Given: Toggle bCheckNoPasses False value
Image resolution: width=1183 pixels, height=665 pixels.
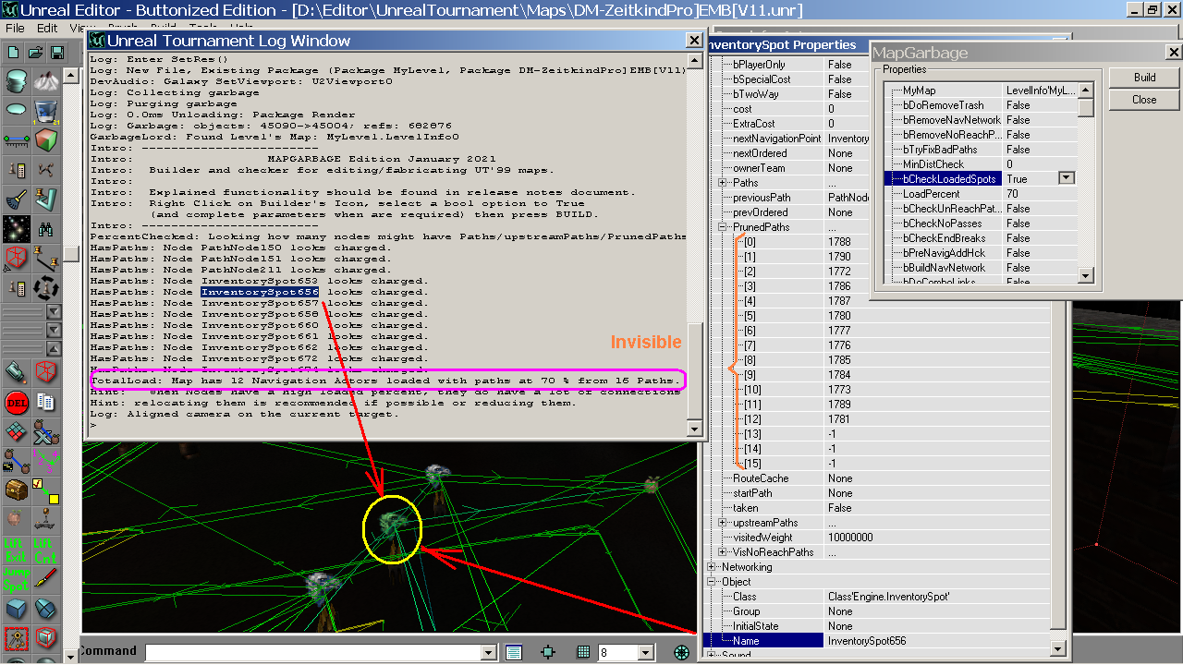Looking at the screenshot, I should tap(1041, 224).
